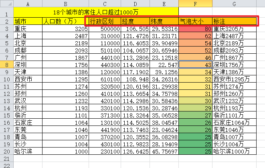Select city cell '北京'
The height and width of the screenshot is (168, 265).
click(x=28, y=43)
